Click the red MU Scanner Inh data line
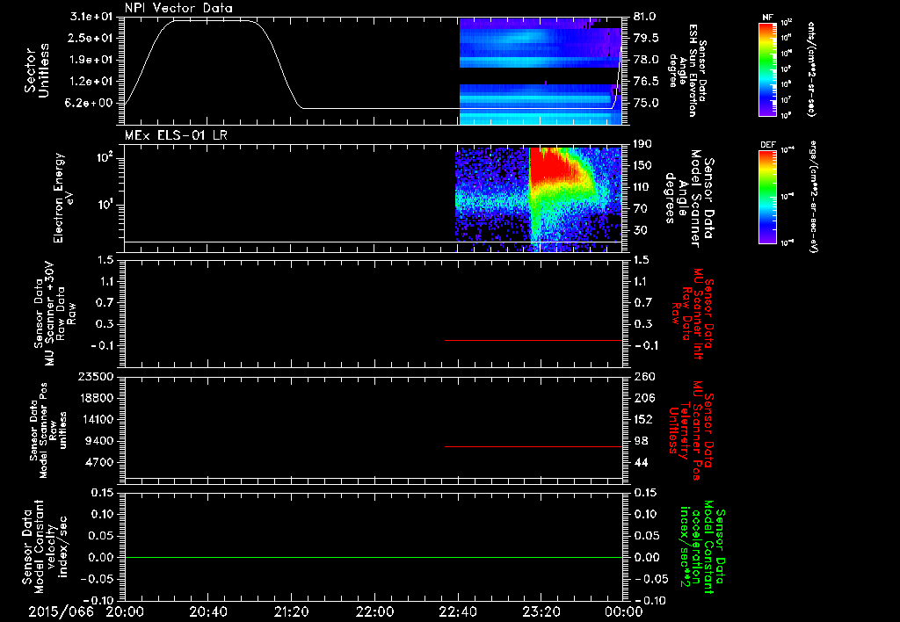Image resolution: width=900 pixels, height=622 pixels. point(533,340)
